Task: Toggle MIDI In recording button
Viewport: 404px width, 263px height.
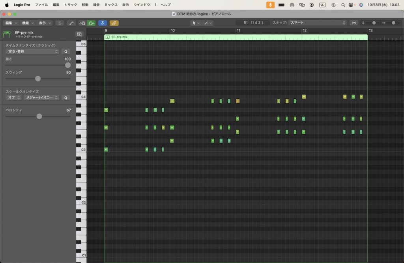Action: 82,23
